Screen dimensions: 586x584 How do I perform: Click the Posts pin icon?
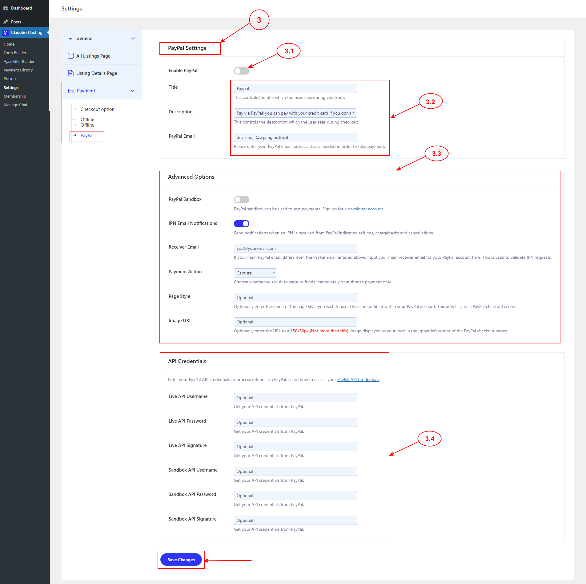[x=6, y=22]
